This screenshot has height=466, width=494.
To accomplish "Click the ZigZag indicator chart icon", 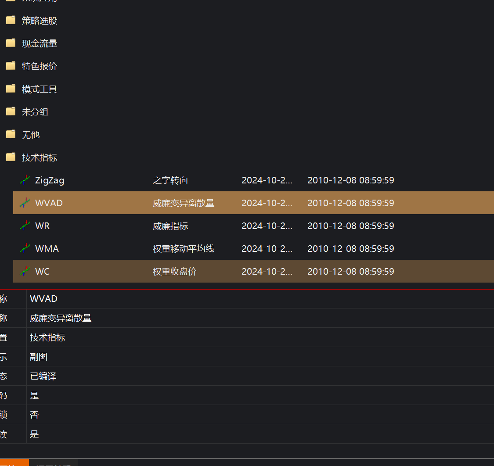I will (x=25, y=180).
